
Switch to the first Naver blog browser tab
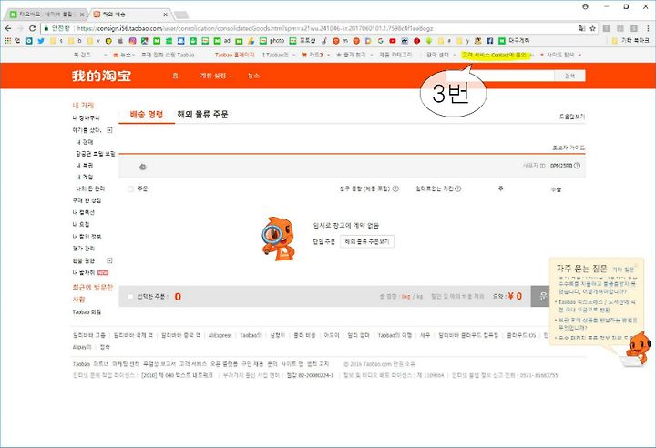pyautogui.click(x=45, y=15)
